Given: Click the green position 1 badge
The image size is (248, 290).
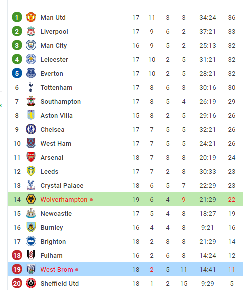Looking at the screenshot, I should pos(17,17).
